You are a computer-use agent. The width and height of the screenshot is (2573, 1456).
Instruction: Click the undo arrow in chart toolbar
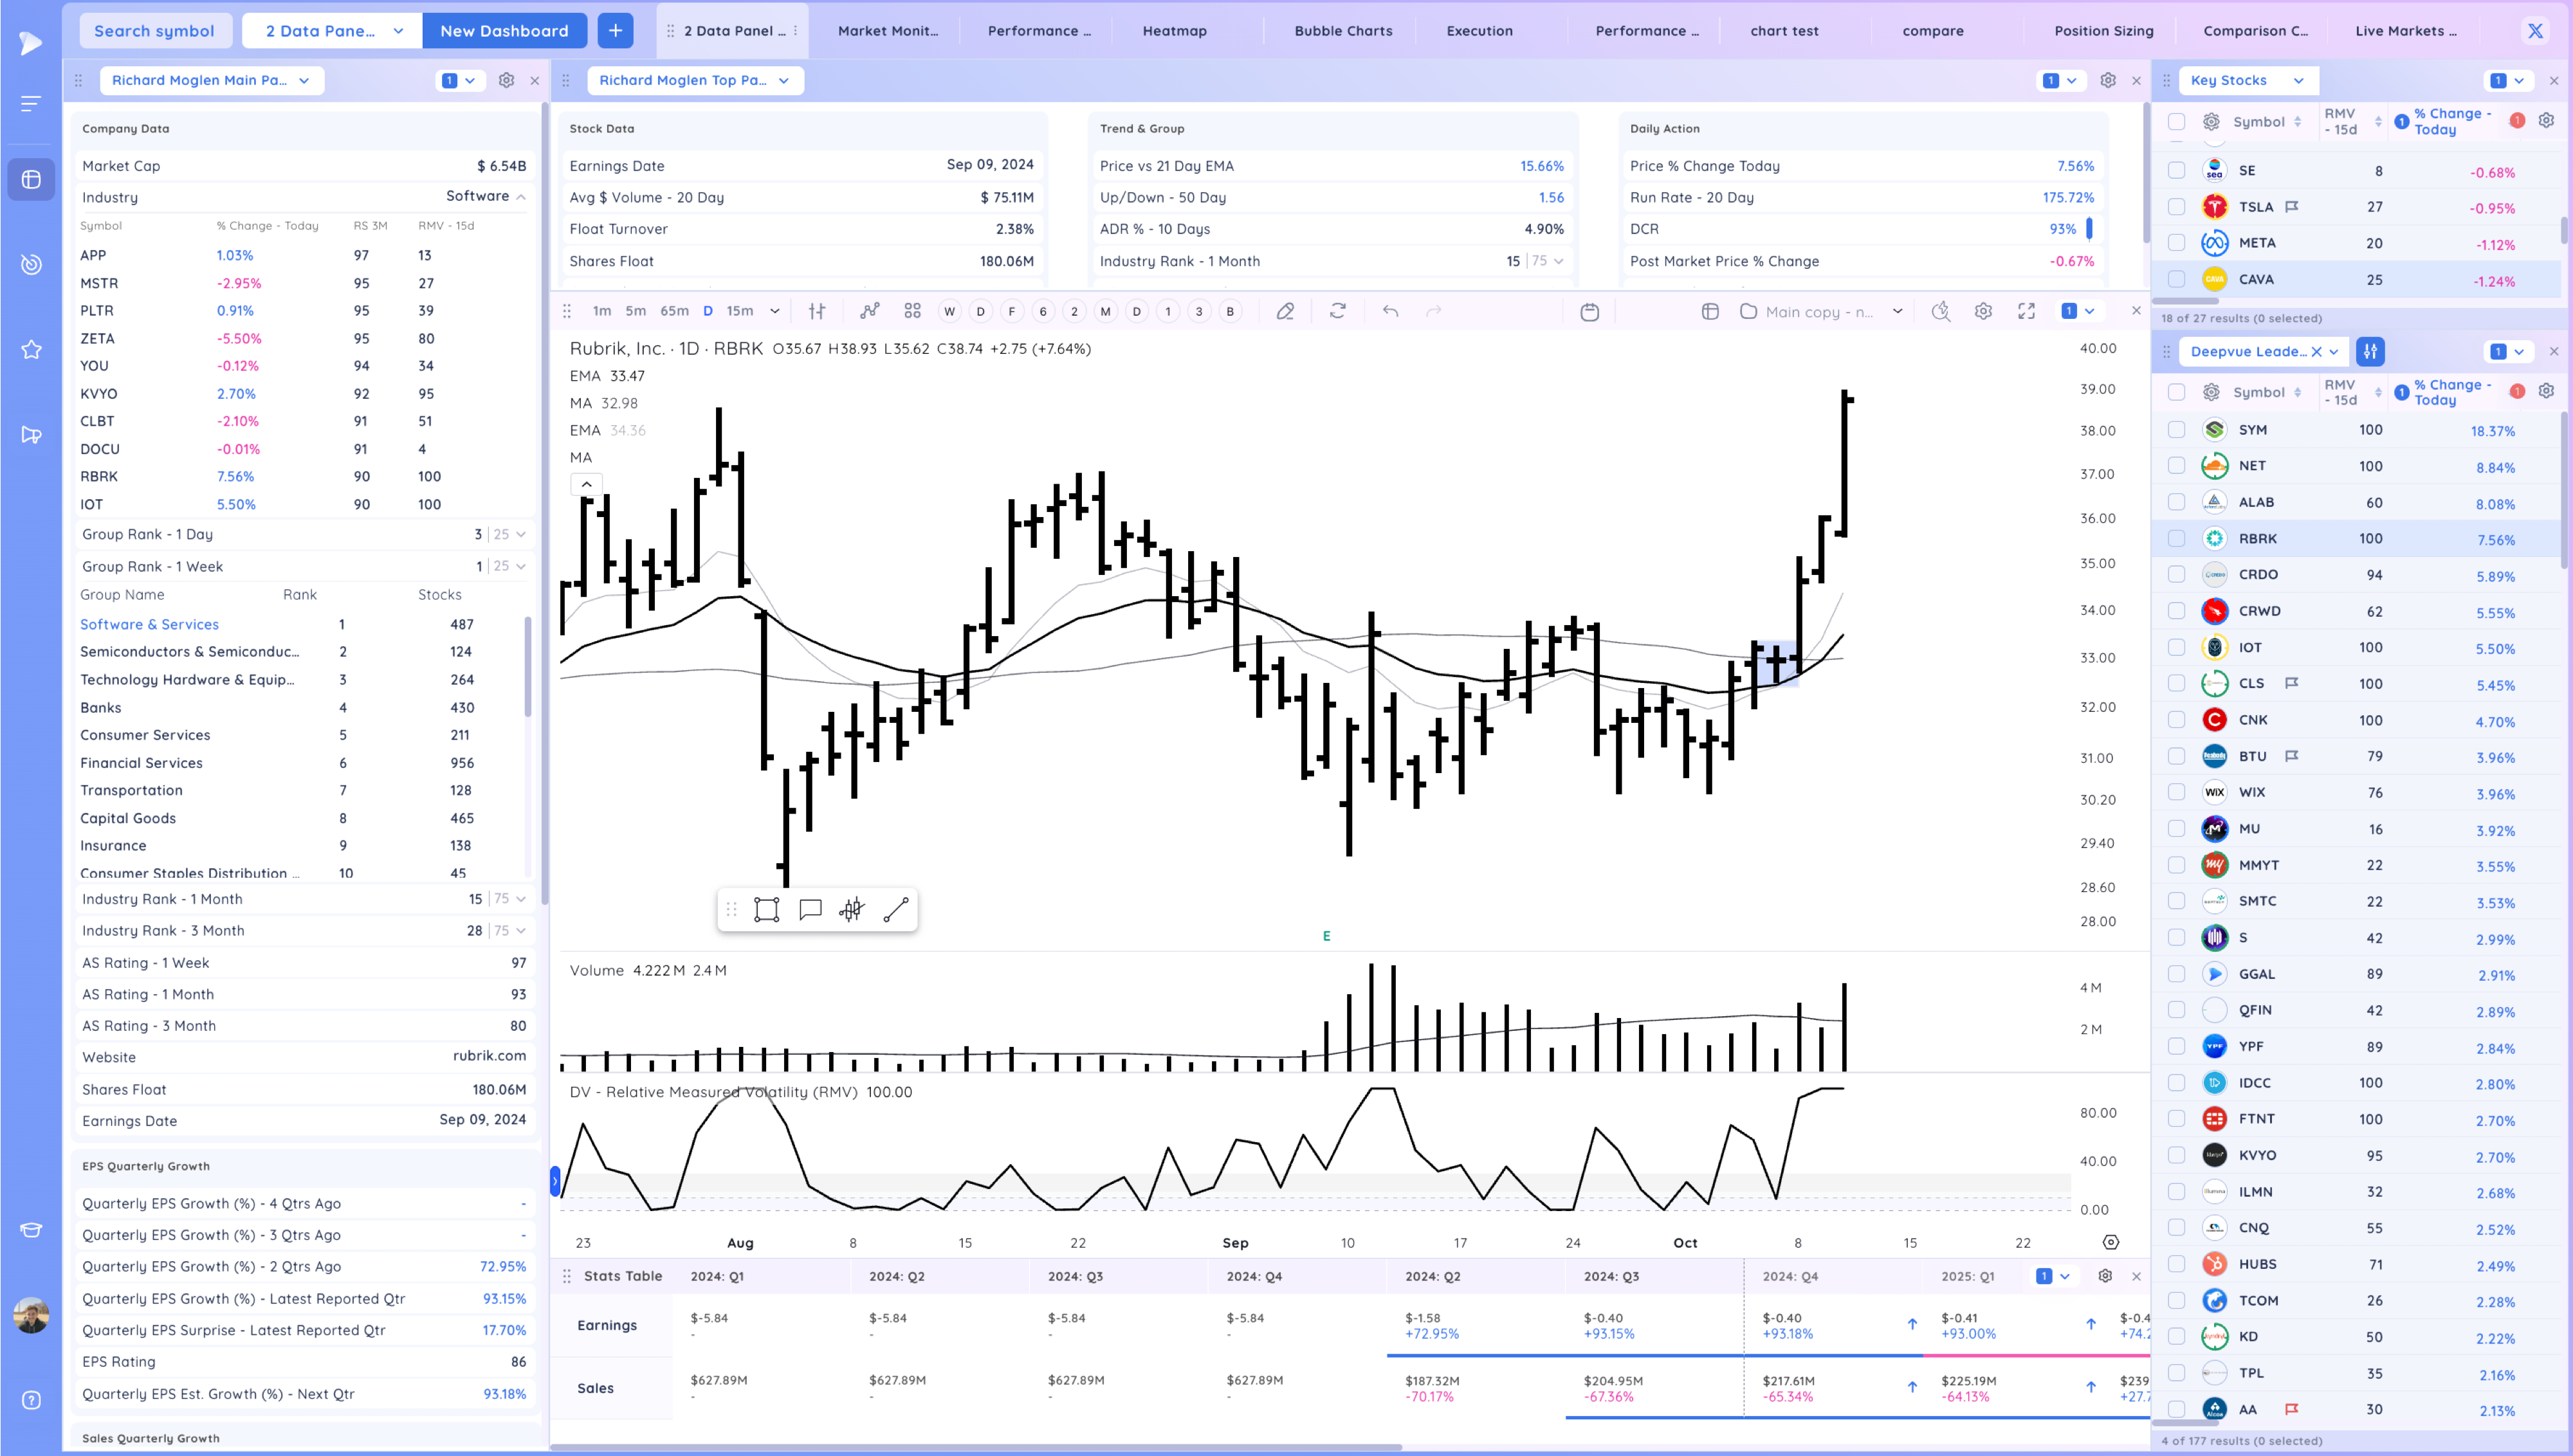click(x=1390, y=311)
